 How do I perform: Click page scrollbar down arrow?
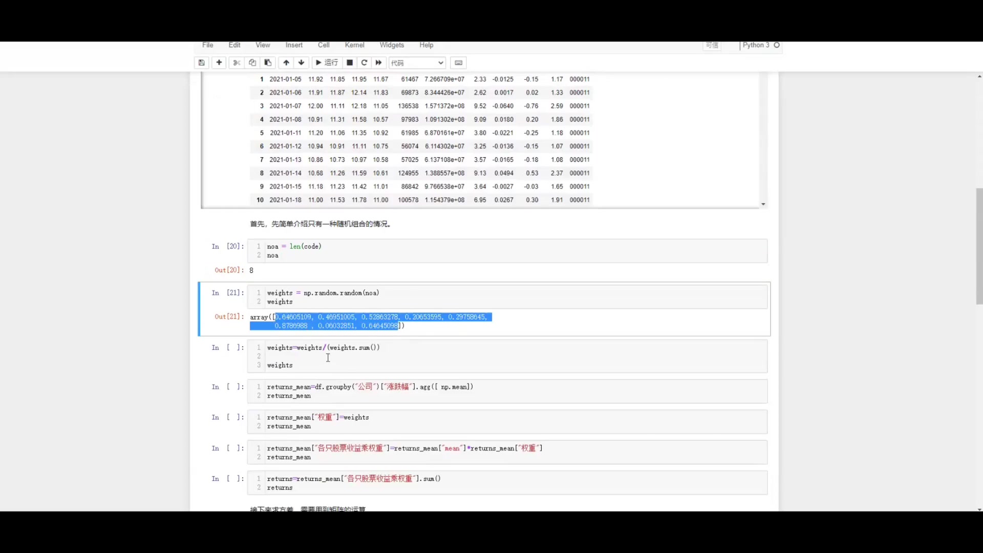[x=979, y=509]
